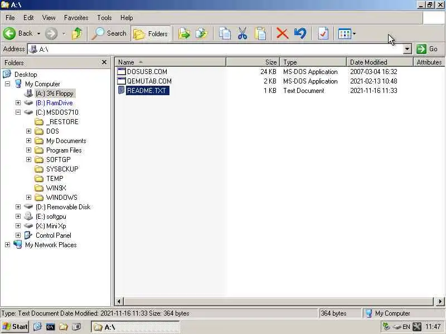Select the README.TXT file icon

click(122, 90)
